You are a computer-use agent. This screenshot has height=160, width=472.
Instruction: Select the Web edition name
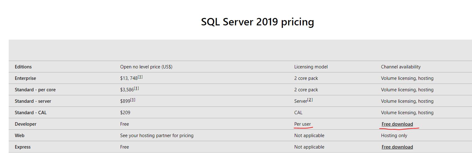coord(19,136)
